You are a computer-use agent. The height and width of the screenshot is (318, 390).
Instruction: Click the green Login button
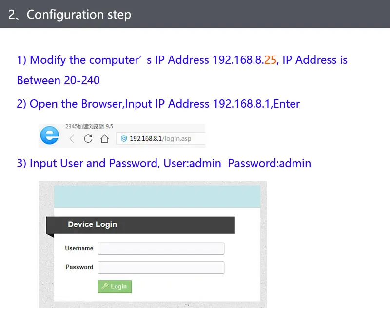click(115, 286)
